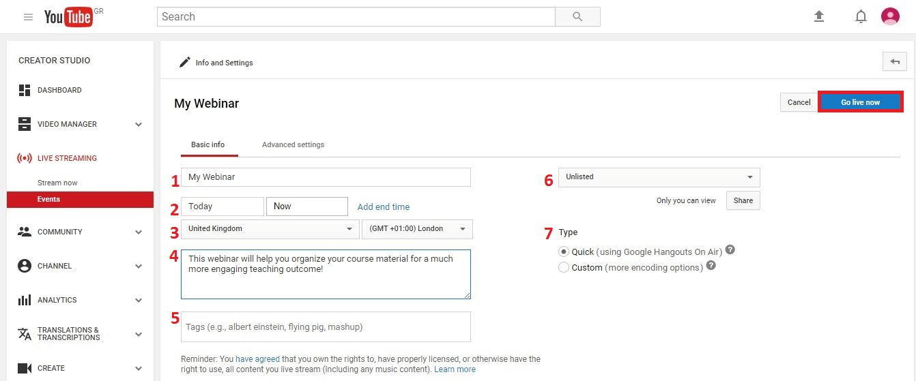This screenshot has width=916, height=381.
Task: Click the Video Manager icon
Action: click(x=25, y=124)
